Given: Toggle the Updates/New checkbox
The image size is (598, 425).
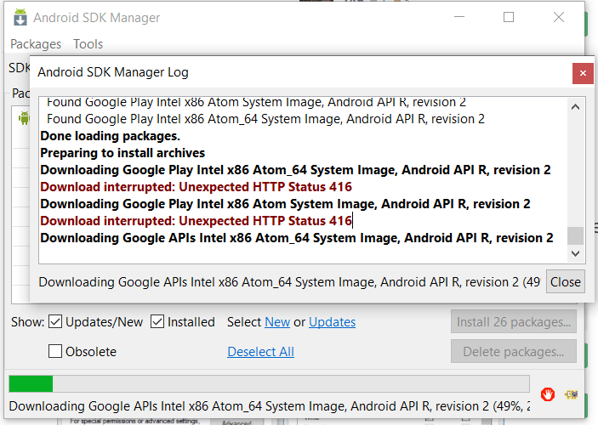Looking at the screenshot, I should pos(55,321).
